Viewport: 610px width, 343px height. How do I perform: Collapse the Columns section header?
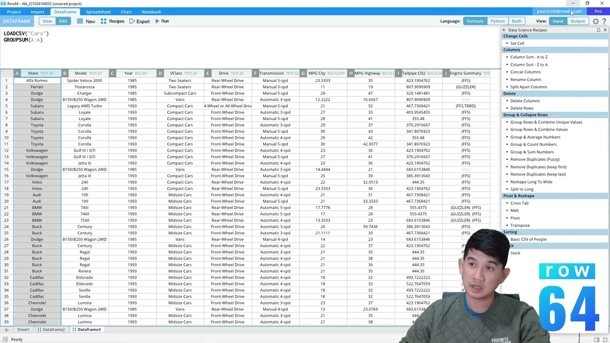point(555,50)
